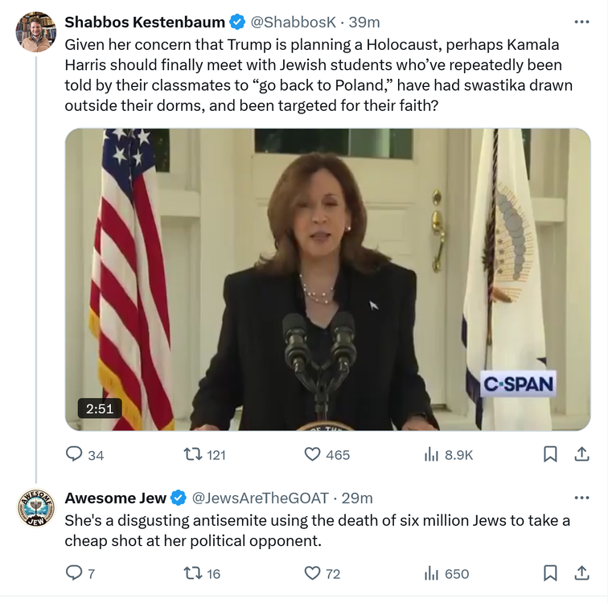Repost the Awesome Jew reply
The image size is (608, 603).
pos(193,573)
